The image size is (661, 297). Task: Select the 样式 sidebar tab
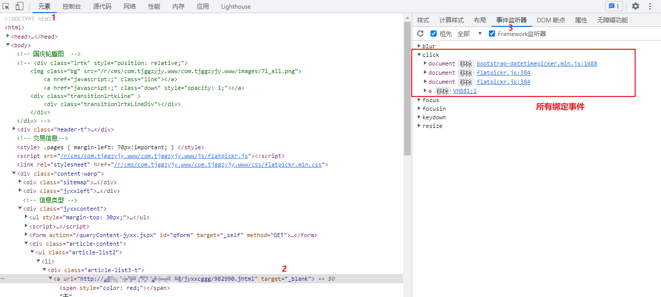click(x=423, y=20)
